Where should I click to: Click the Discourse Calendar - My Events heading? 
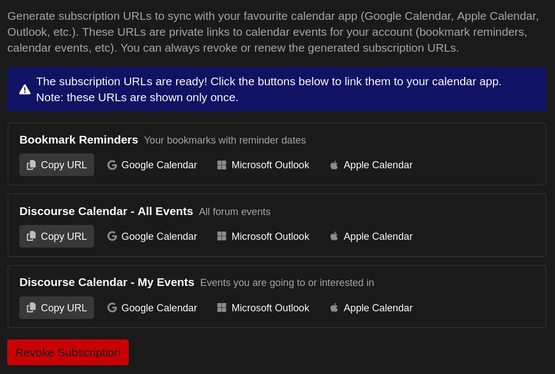(x=107, y=282)
